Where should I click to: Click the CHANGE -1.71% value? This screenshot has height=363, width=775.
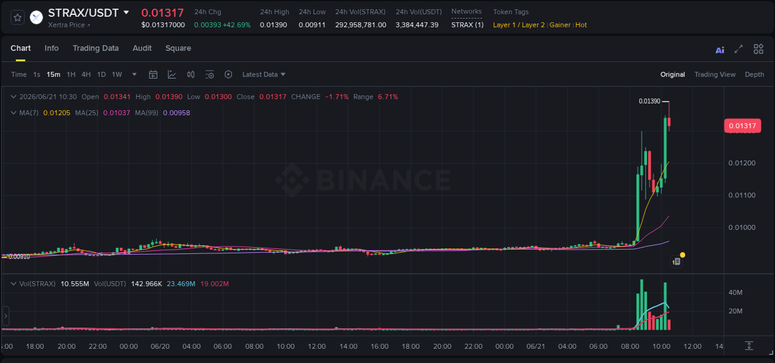pyautogui.click(x=337, y=97)
